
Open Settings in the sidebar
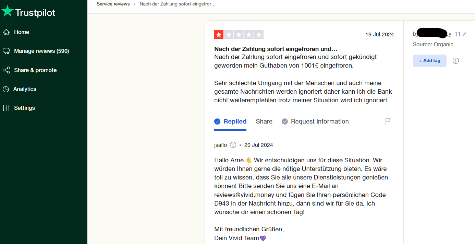pos(24,108)
